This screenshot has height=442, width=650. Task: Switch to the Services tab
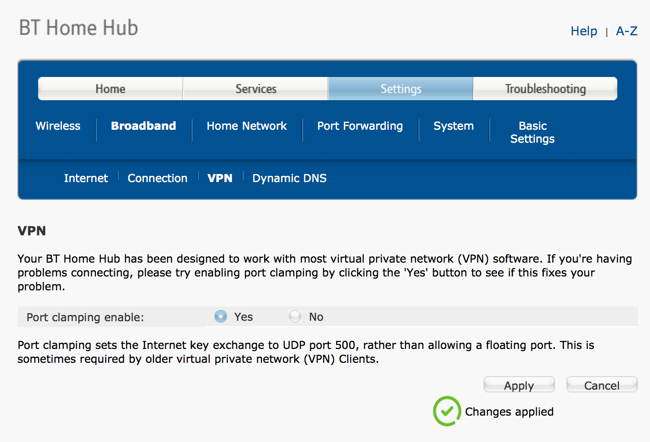point(256,89)
